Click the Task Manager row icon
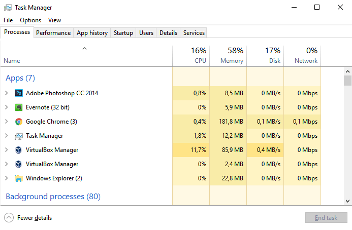 [x=19, y=136]
